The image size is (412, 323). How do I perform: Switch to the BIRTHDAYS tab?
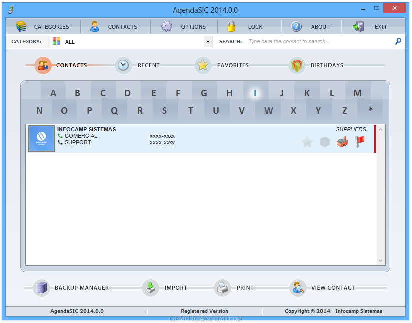point(327,65)
